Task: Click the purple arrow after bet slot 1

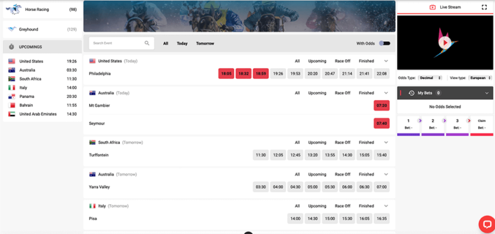Action: coord(420,121)
